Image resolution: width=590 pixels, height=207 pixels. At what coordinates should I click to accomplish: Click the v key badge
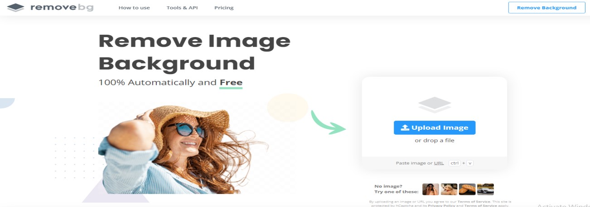point(470,163)
